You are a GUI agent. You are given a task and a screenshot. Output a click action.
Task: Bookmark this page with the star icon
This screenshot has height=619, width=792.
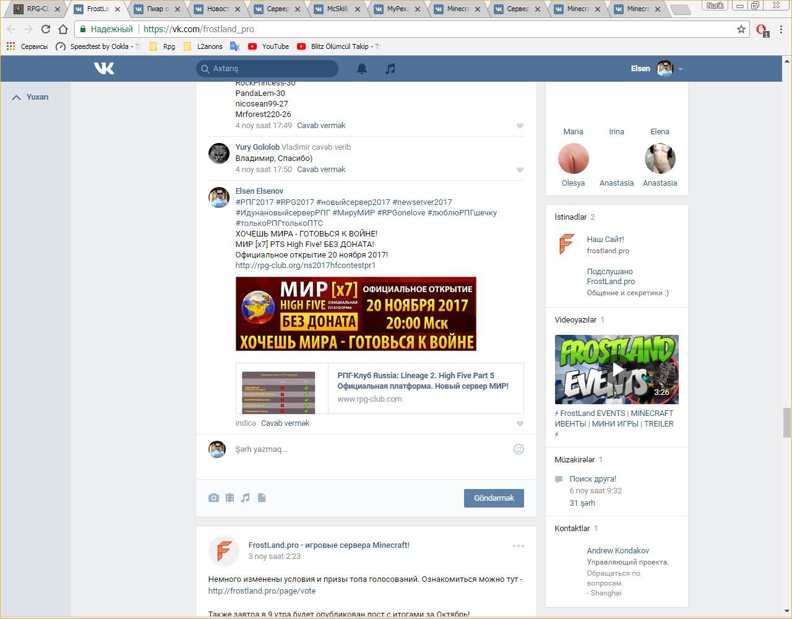pos(741,29)
